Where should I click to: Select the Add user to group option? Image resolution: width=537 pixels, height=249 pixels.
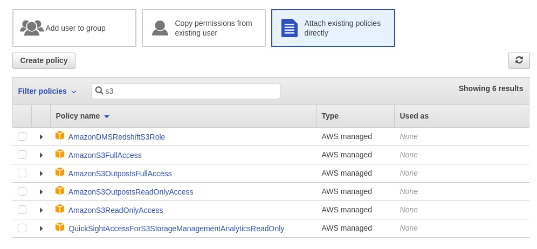[x=74, y=28]
